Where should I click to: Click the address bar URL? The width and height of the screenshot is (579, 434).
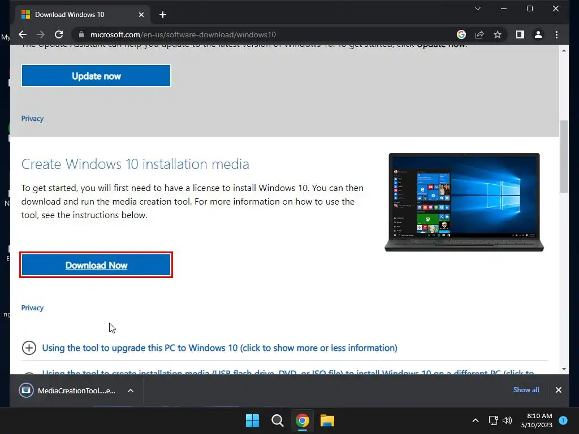(183, 34)
